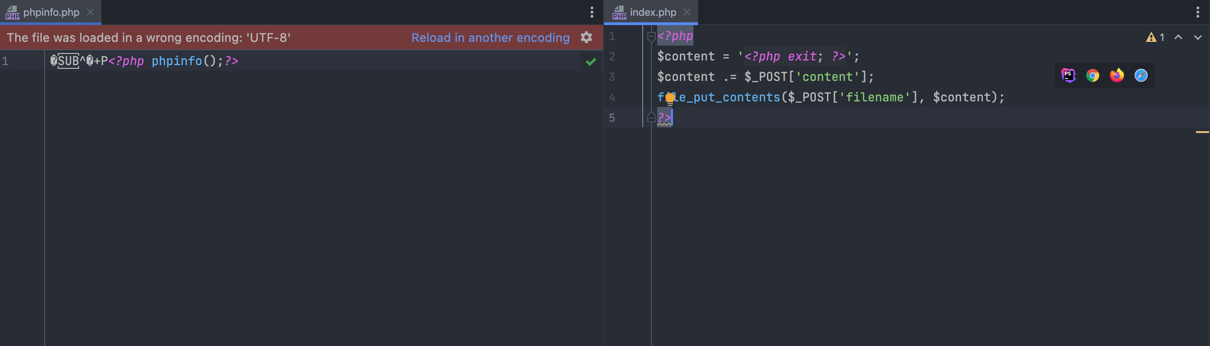Open file in Safari browser
The width and height of the screenshot is (1210, 346).
point(1141,75)
